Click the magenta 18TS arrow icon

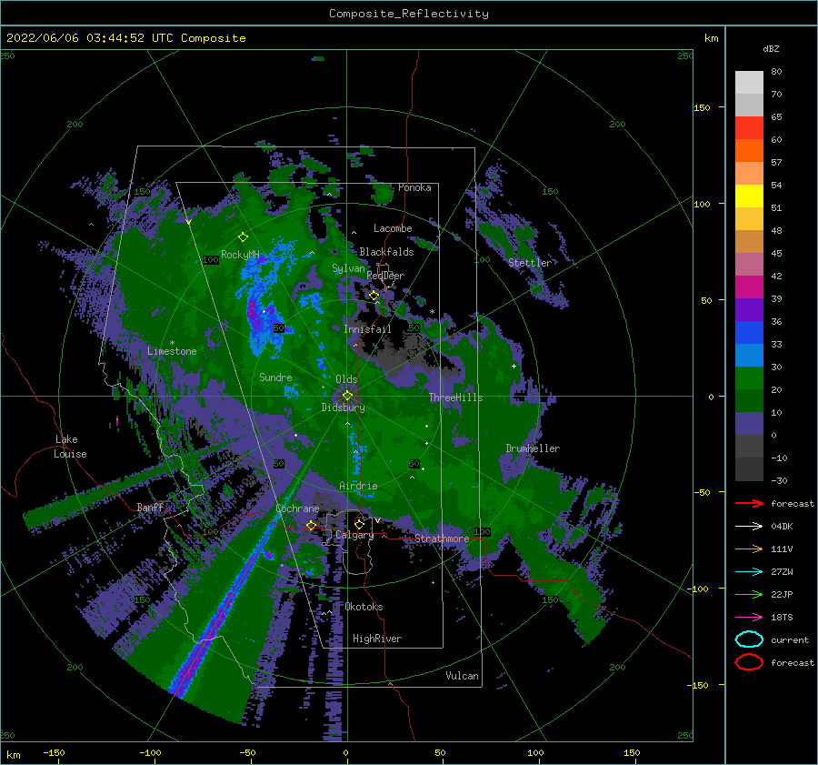[x=749, y=618]
